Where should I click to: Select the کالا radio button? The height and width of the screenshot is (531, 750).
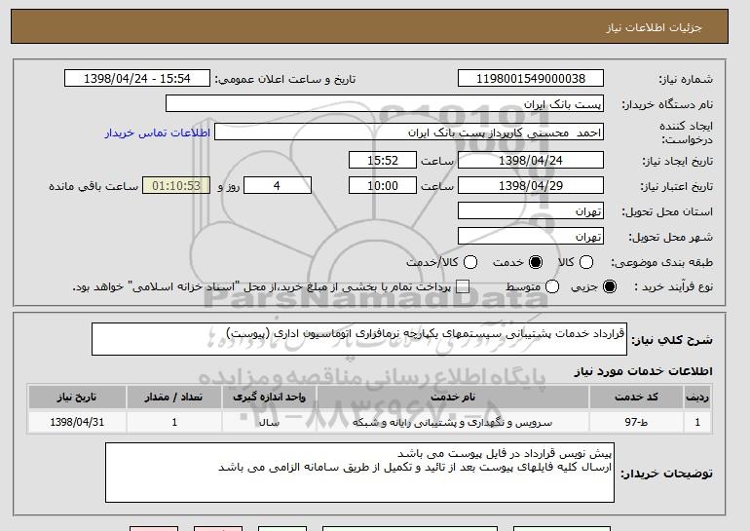click(586, 262)
